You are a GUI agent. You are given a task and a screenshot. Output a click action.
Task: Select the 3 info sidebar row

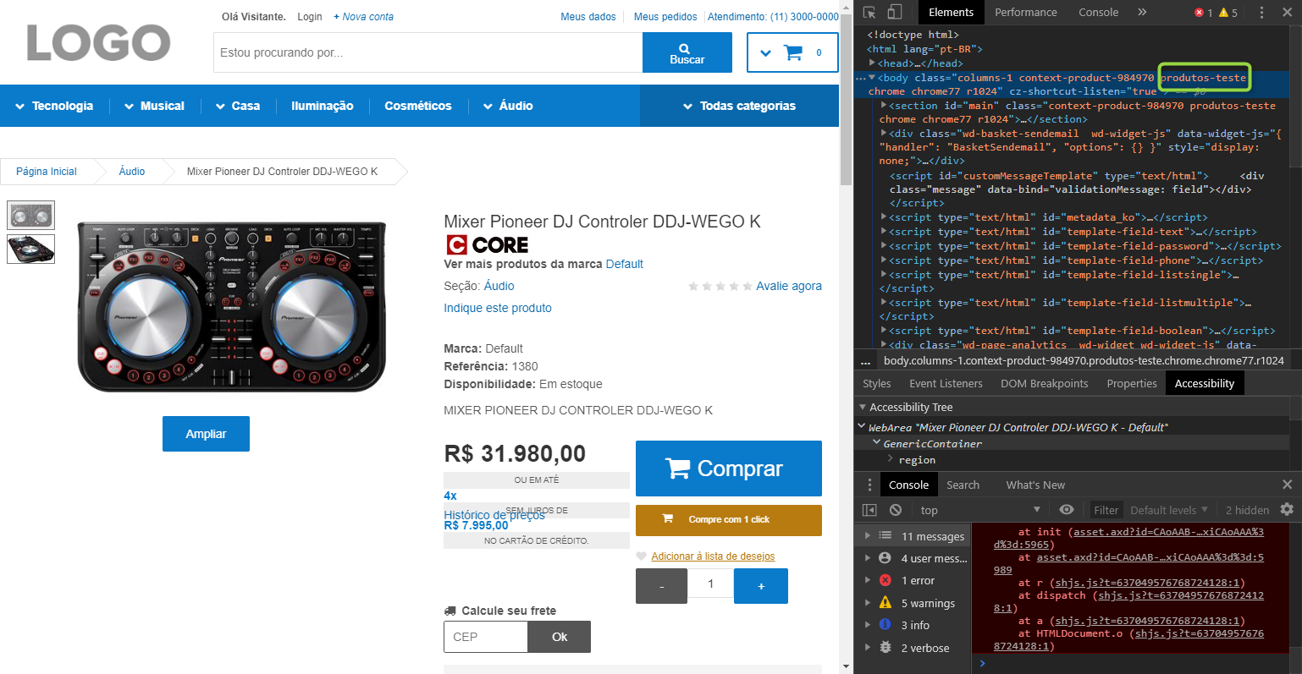click(913, 625)
